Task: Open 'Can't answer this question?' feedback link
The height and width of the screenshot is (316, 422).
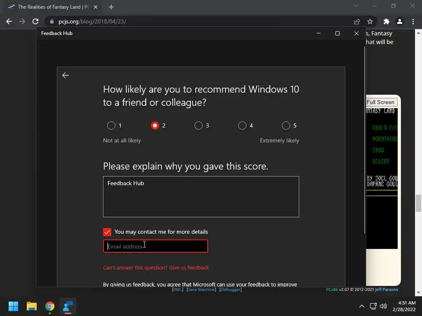Action: (x=156, y=267)
